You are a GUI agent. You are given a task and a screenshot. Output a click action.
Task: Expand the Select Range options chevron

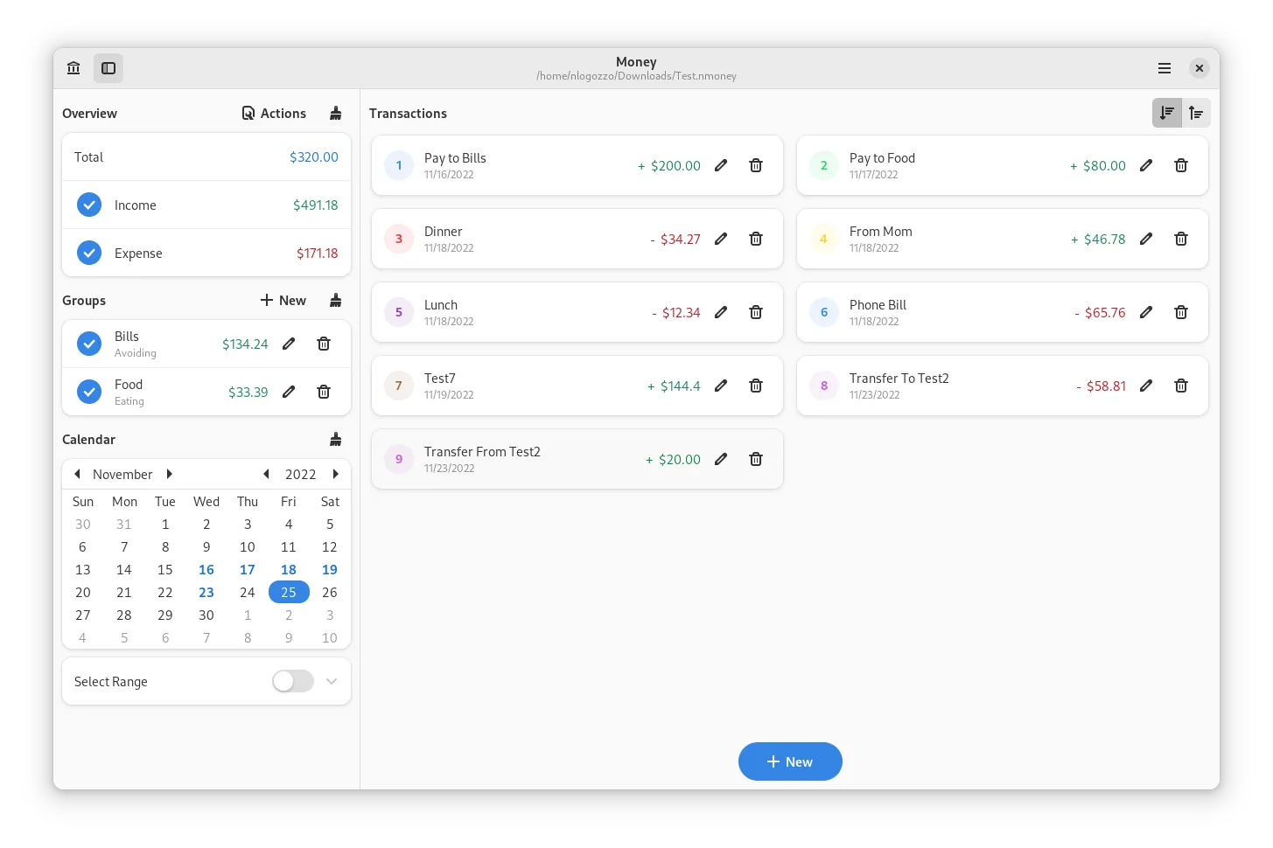pyautogui.click(x=332, y=682)
